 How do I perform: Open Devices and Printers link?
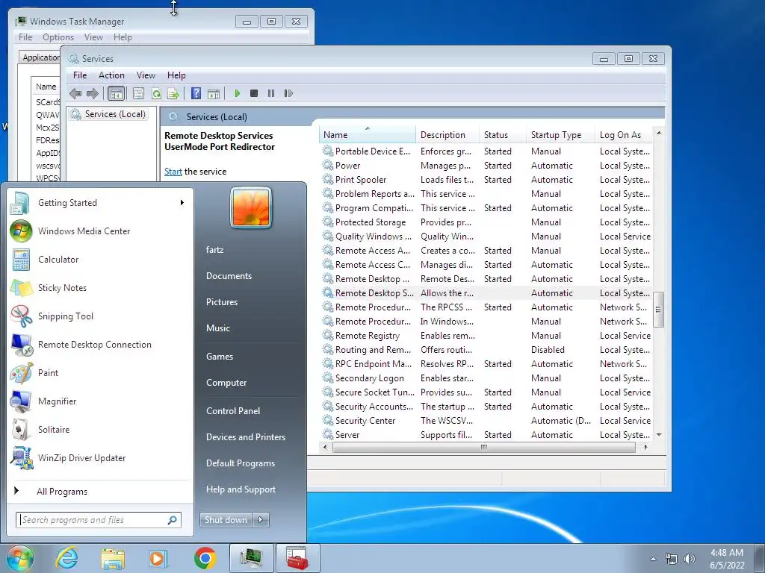pos(245,437)
